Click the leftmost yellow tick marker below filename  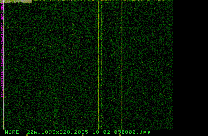pos(27,135)
